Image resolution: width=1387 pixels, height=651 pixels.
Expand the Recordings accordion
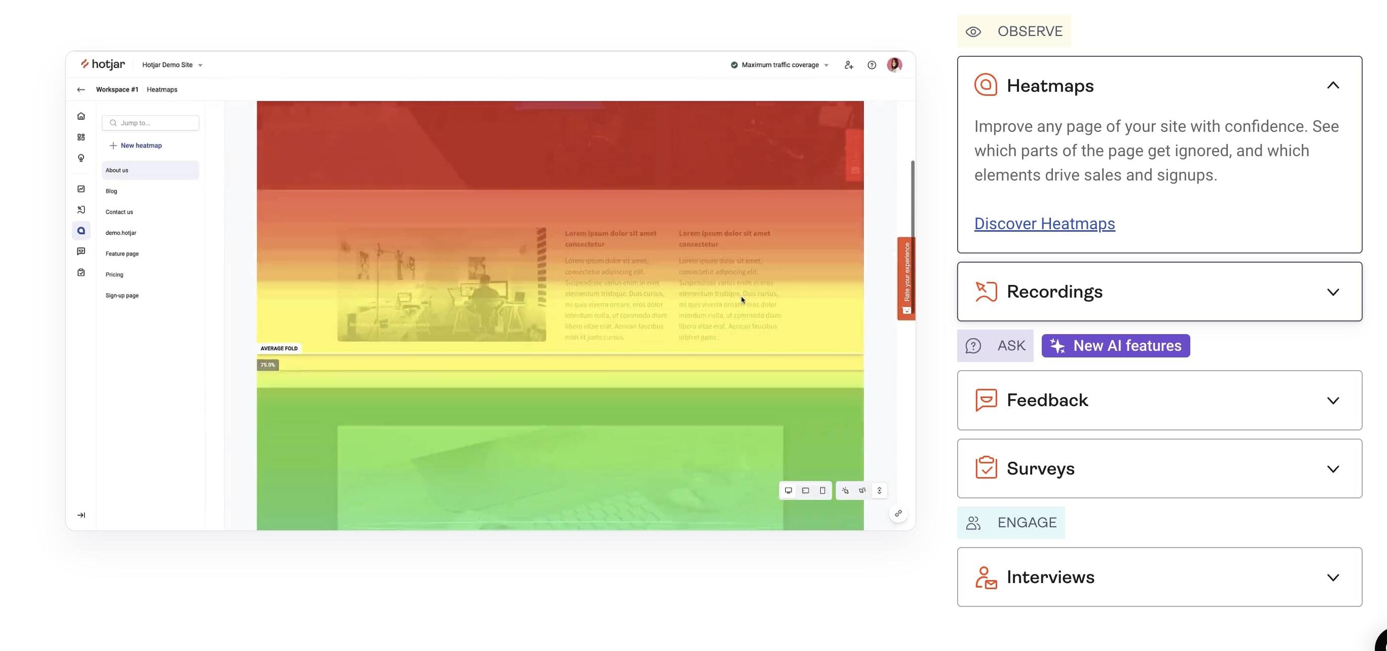(1333, 292)
